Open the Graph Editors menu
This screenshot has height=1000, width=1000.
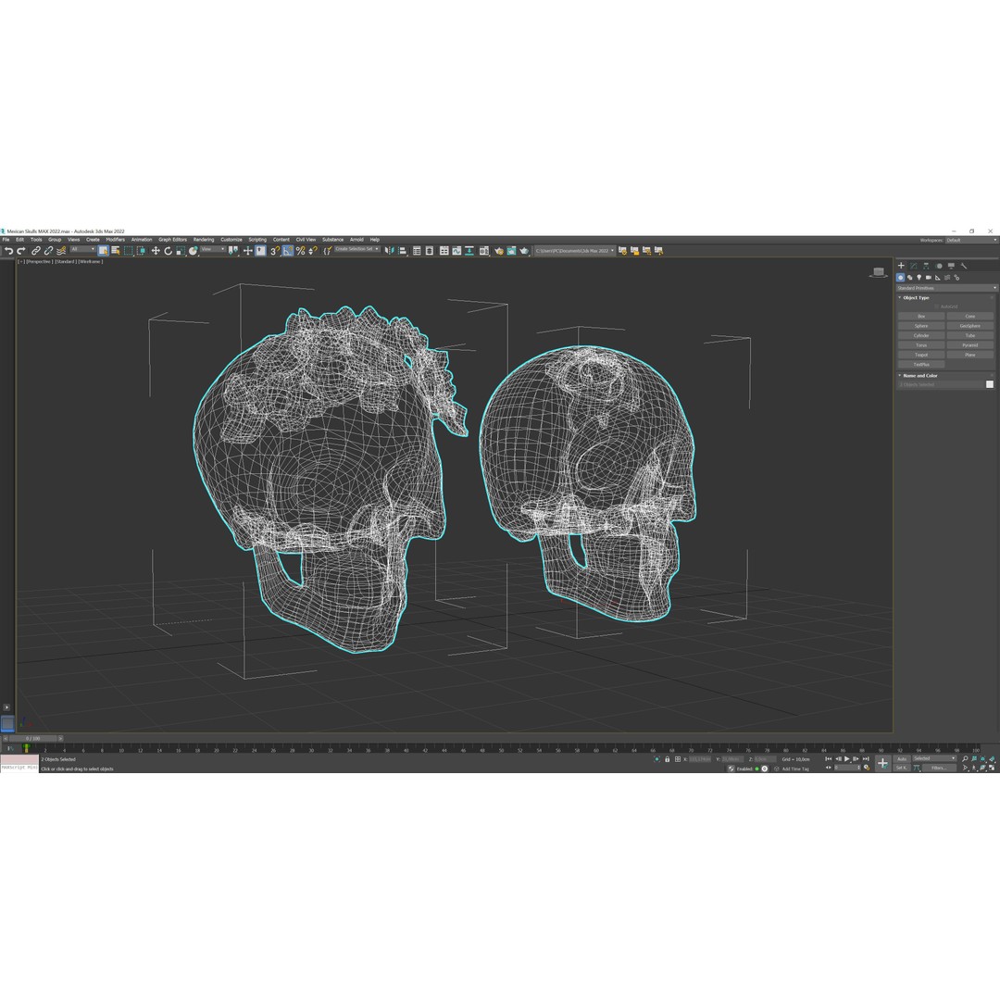pyautogui.click(x=173, y=240)
